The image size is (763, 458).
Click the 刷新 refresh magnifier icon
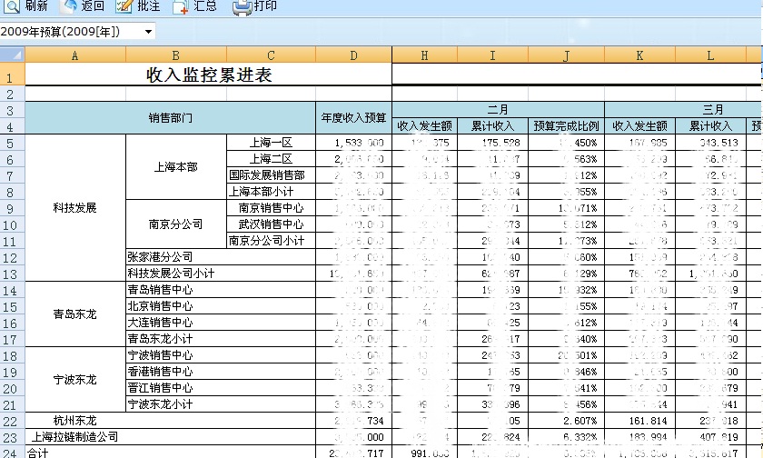11,6
